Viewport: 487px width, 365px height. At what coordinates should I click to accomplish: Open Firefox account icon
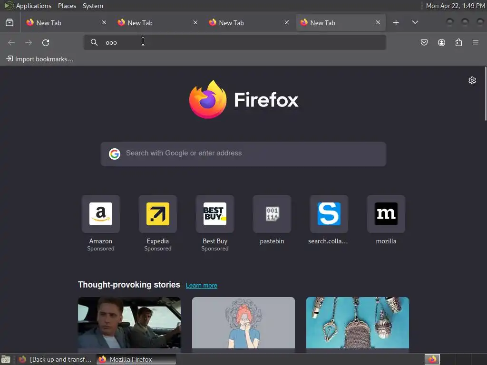[x=441, y=42]
